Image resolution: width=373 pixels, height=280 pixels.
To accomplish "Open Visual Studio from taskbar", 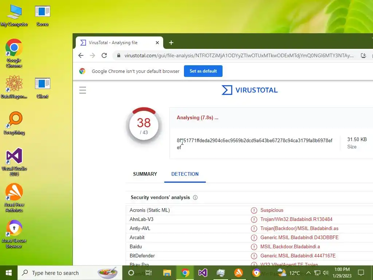I will pos(203,273).
